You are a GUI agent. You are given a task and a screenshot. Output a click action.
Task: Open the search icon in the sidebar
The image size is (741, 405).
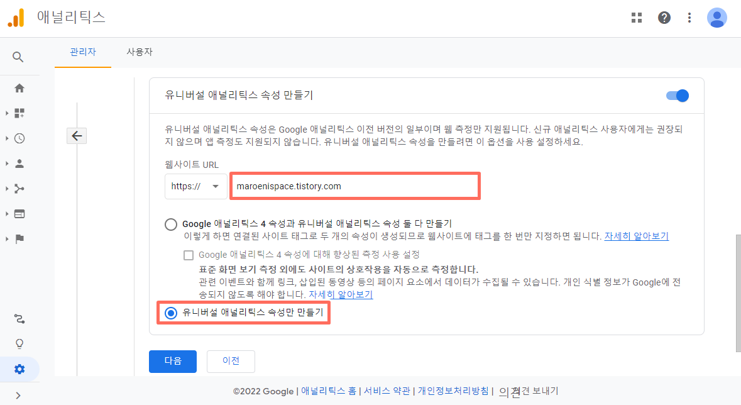[x=19, y=57]
